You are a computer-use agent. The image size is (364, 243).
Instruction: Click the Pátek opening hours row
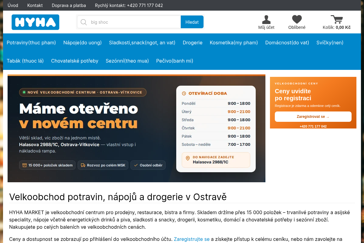tap(216, 136)
